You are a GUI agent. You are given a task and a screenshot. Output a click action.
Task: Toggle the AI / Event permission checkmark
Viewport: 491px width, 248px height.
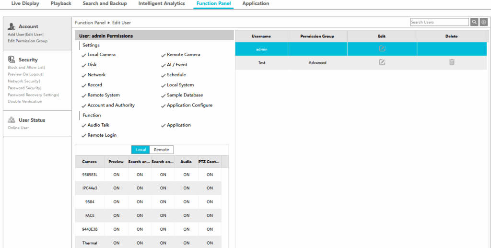[163, 65]
